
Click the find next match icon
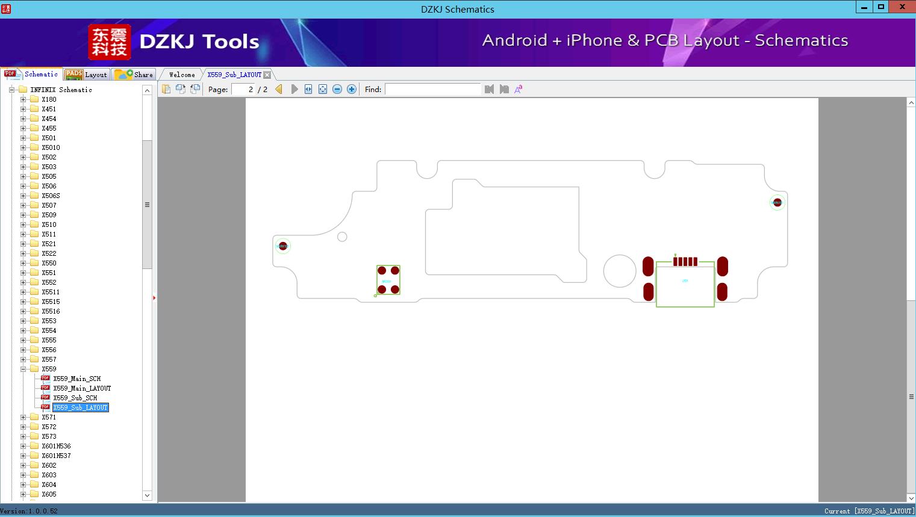pos(504,89)
